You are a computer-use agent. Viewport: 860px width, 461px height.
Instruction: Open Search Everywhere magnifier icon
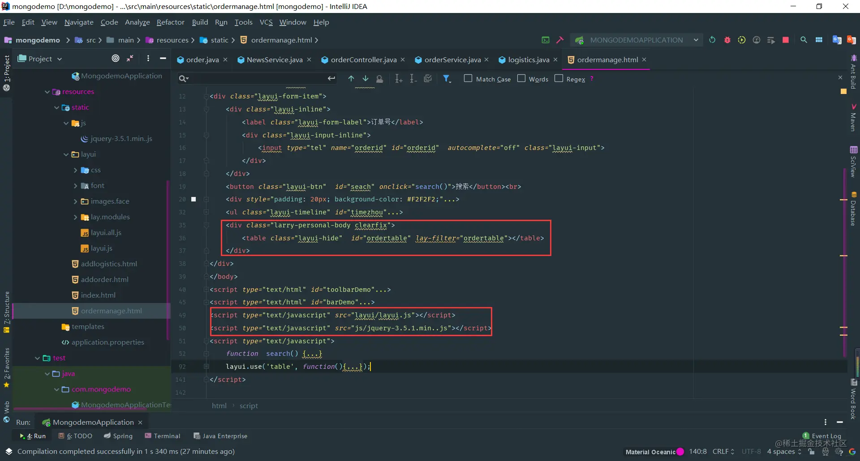pyautogui.click(x=804, y=40)
